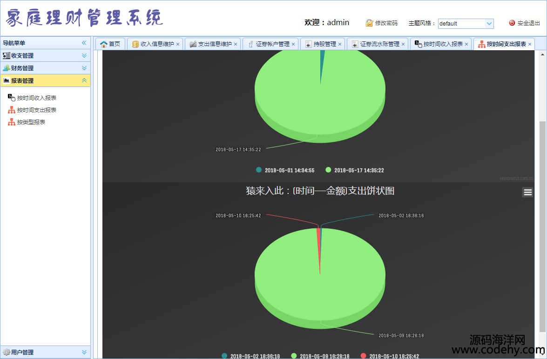Expand the 收支管理 accordion section

click(x=84, y=55)
